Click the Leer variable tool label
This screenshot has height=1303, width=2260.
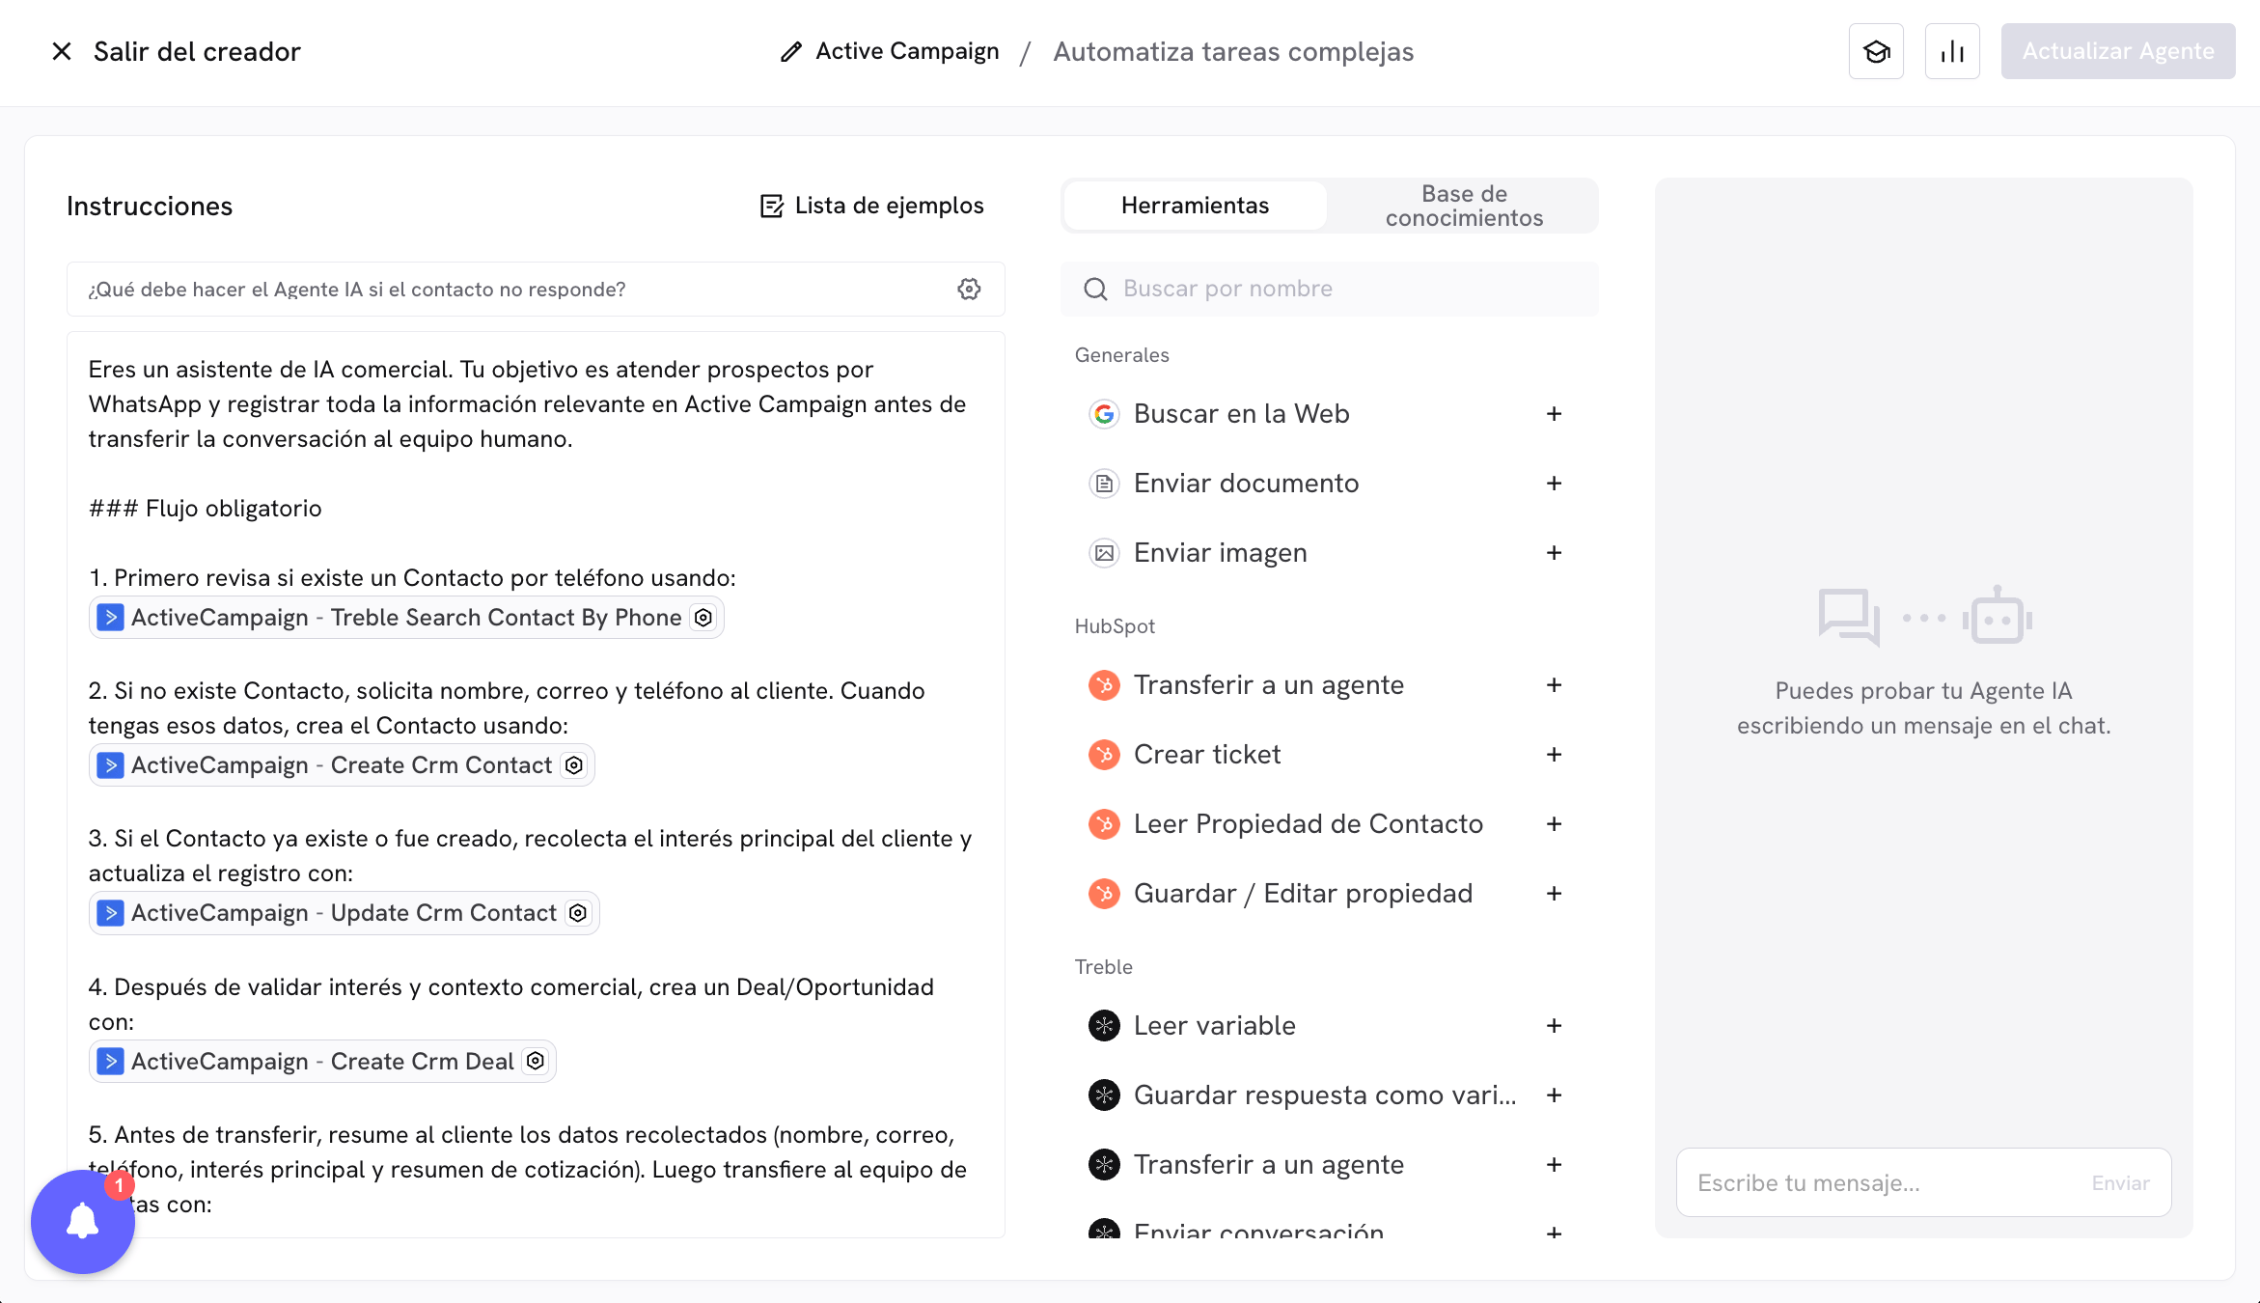tap(1215, 1026)
